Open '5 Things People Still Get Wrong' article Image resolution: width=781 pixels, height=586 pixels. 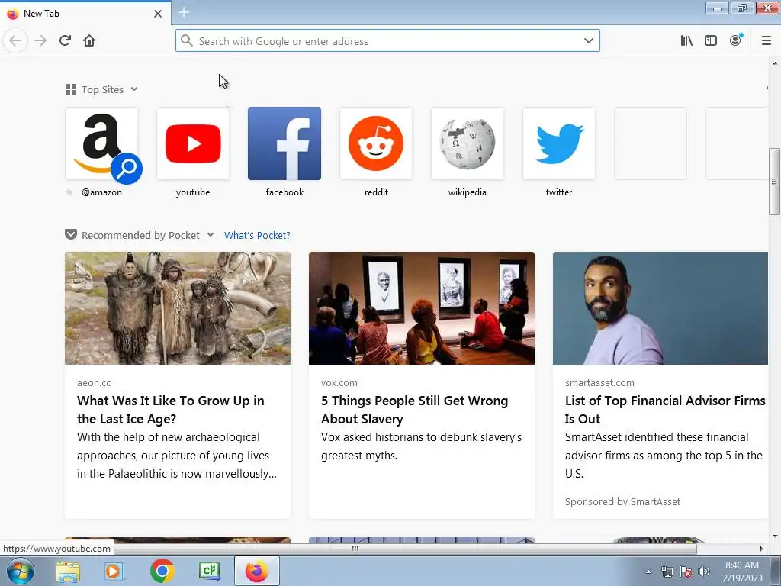(x=414, y=410)
